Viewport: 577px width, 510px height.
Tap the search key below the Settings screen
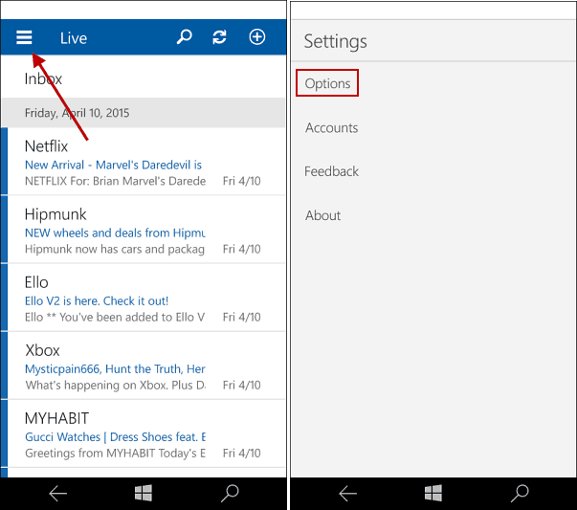click(520, 493)
